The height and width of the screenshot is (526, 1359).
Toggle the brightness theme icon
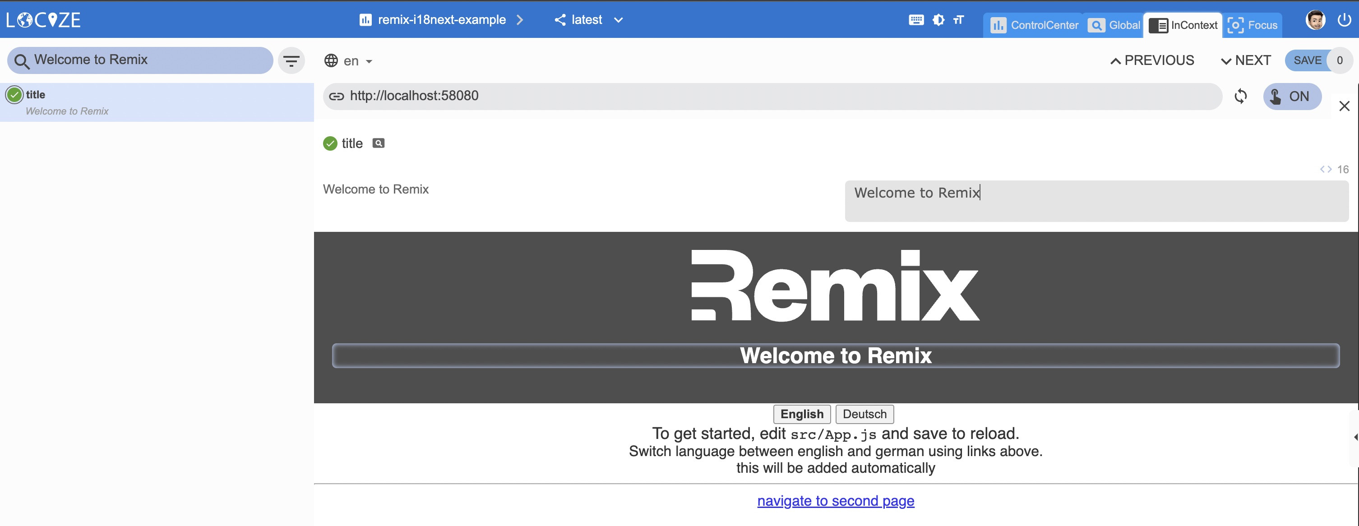point(938,20)
